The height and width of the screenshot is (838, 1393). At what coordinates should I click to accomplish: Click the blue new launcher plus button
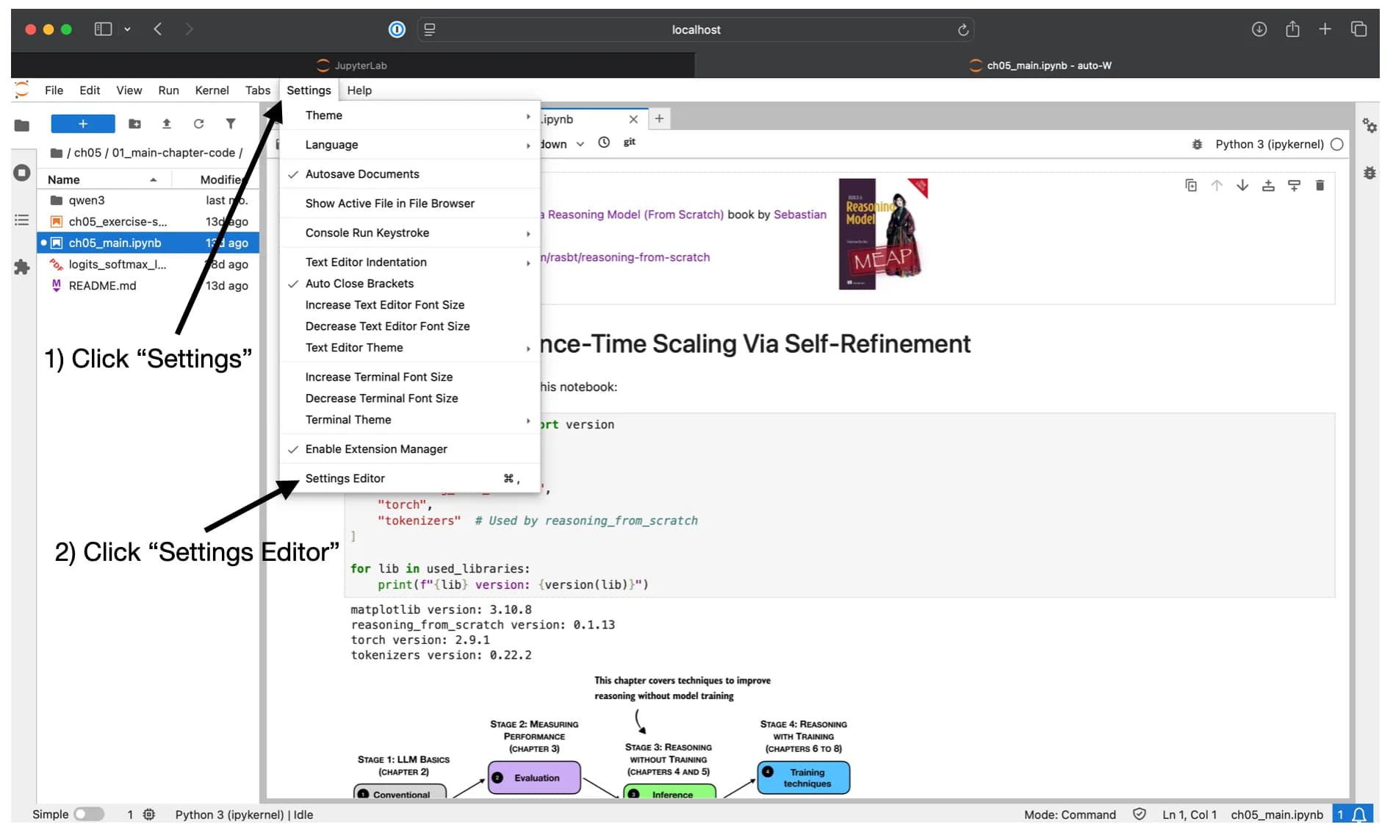click(x=83, y=123)
